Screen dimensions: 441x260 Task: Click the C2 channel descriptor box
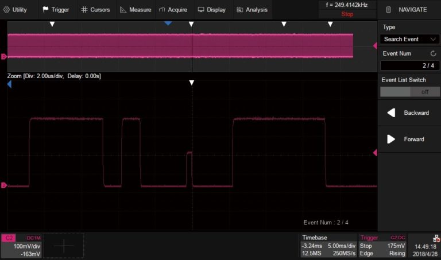click(x=22, y=245)
